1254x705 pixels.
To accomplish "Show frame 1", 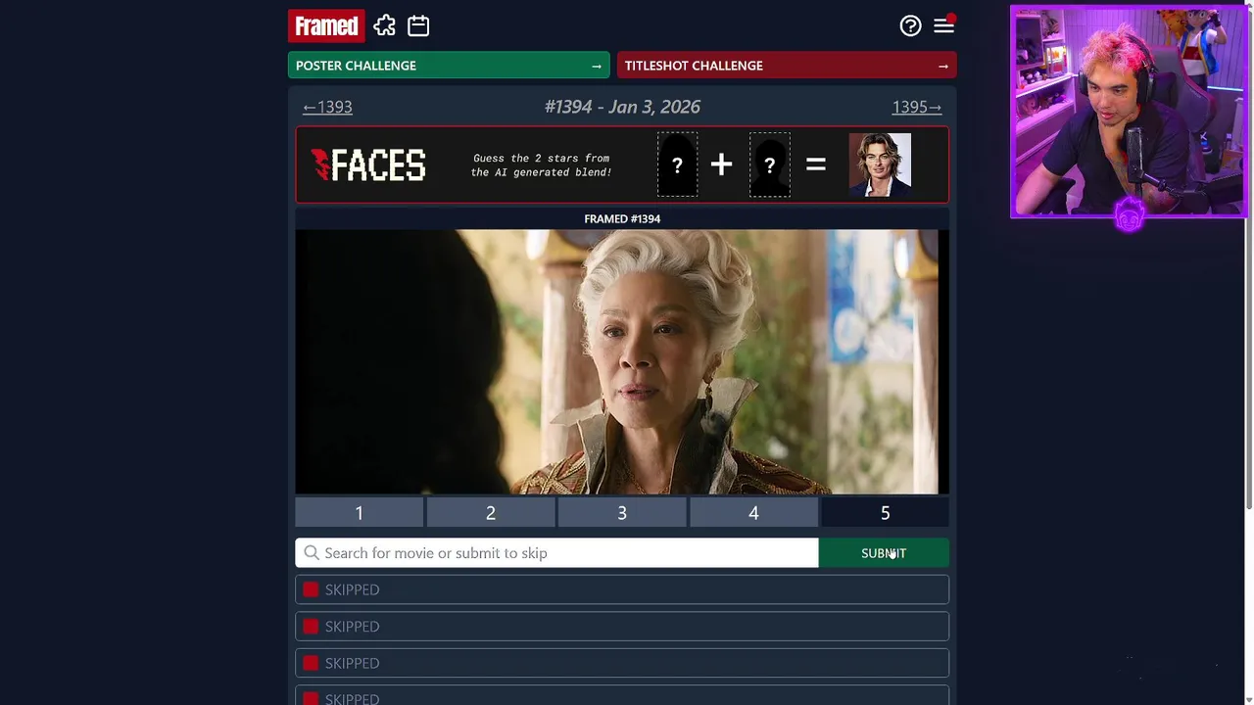I will pyautogui.click(x=360, y=513).
